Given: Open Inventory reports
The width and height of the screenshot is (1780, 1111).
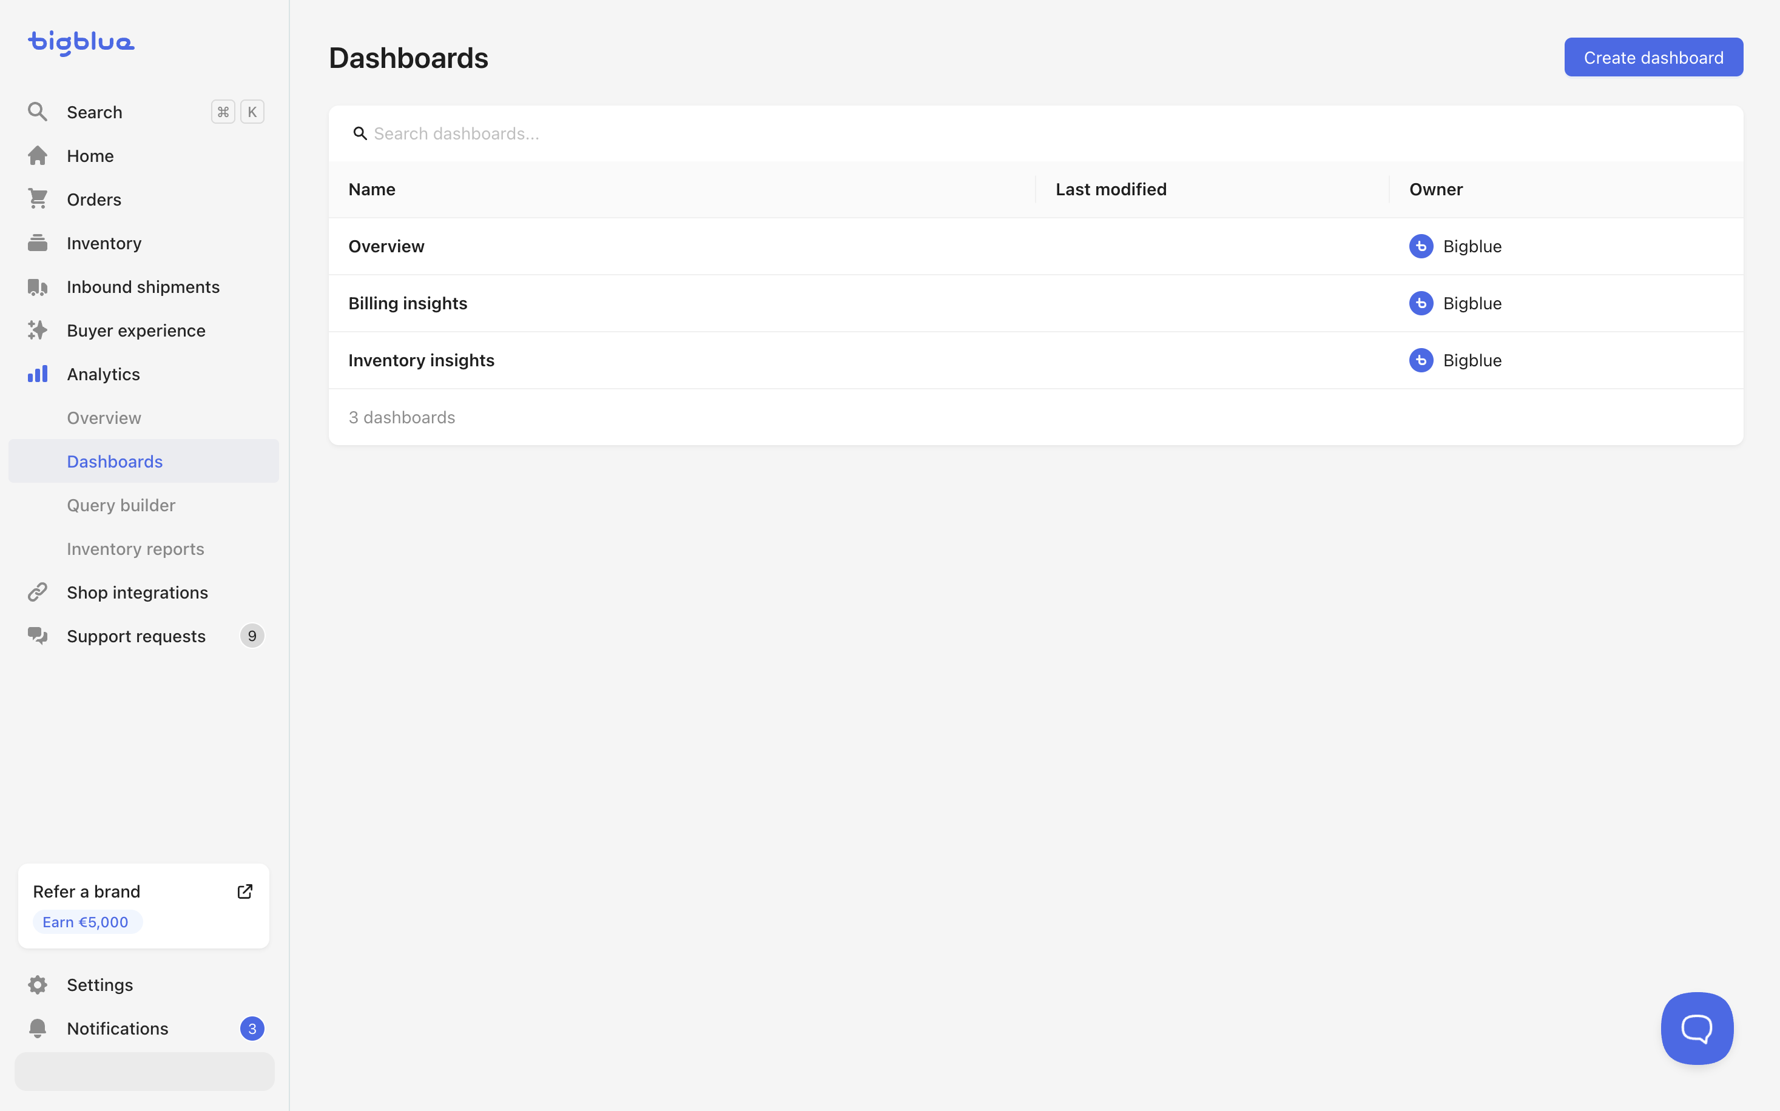Looking at the screenshot, I should 144,549.
